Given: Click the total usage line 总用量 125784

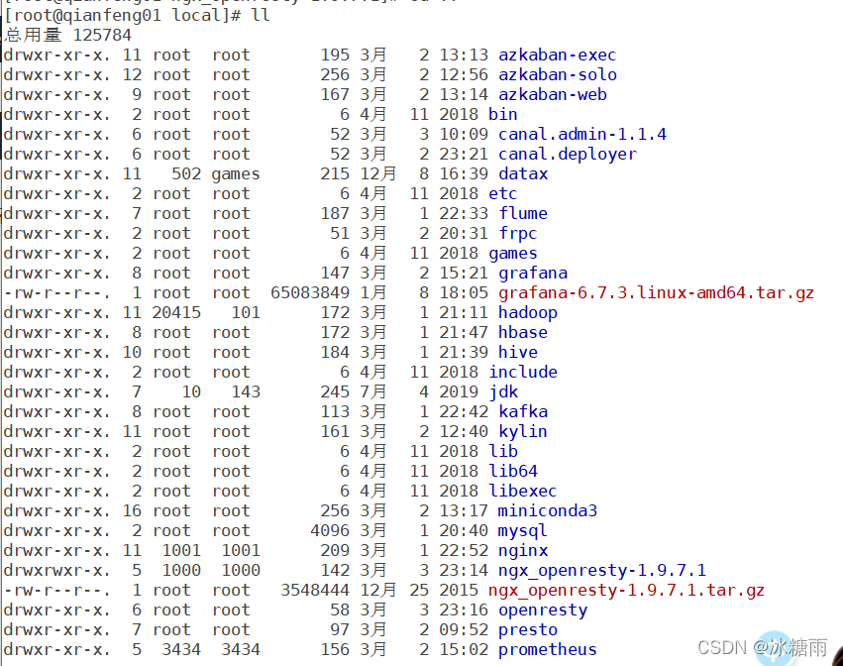Looking at the screenshot, I should (x=67, y=35).
